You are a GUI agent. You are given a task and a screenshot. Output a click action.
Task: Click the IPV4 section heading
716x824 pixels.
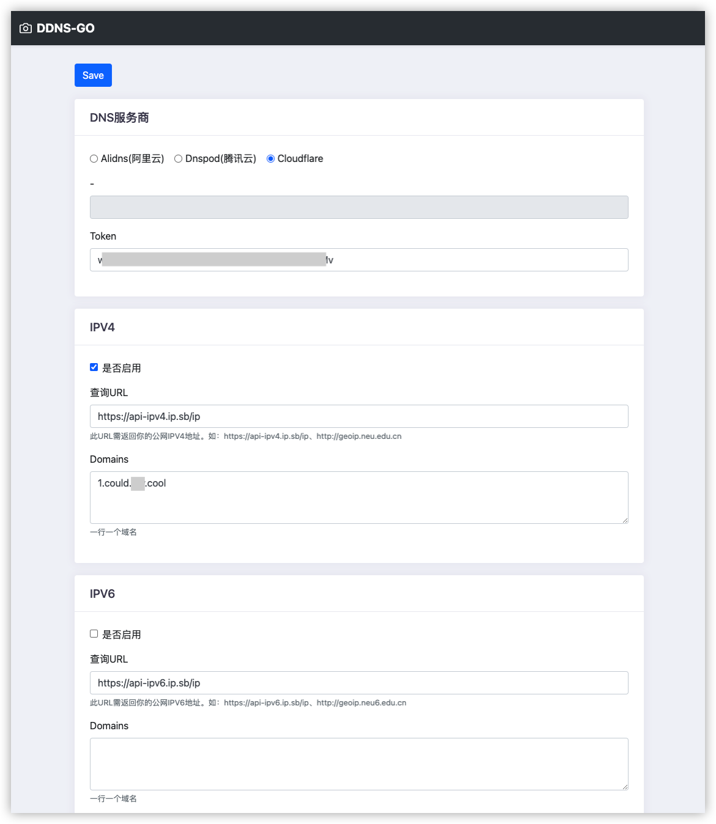(102, 327)
